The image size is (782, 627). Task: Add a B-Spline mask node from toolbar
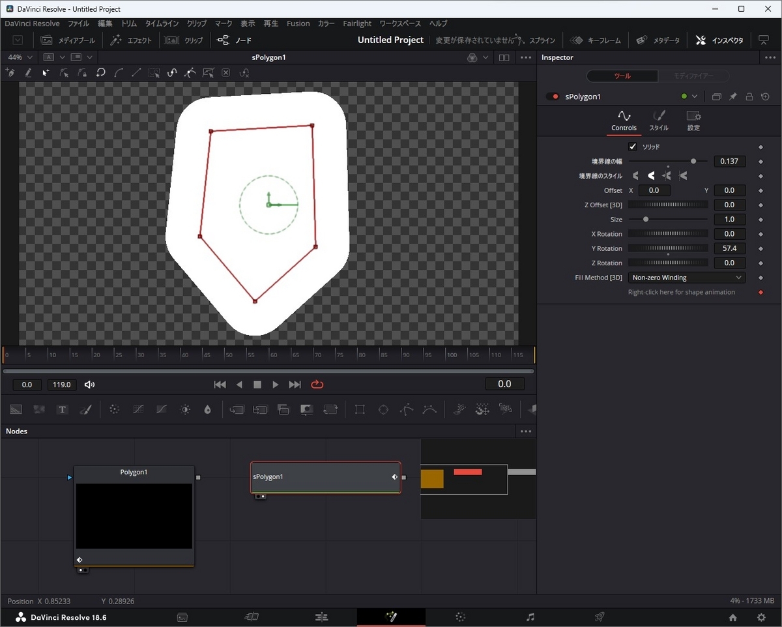pyautogui.click(x=429, y=409)
